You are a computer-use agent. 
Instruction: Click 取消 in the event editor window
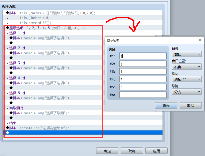coord(132,151)
